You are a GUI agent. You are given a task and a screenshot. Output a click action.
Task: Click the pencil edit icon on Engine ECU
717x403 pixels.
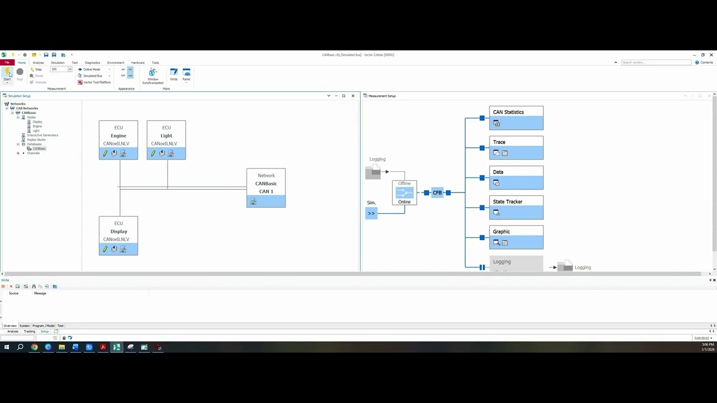click(x=105, y=153)
